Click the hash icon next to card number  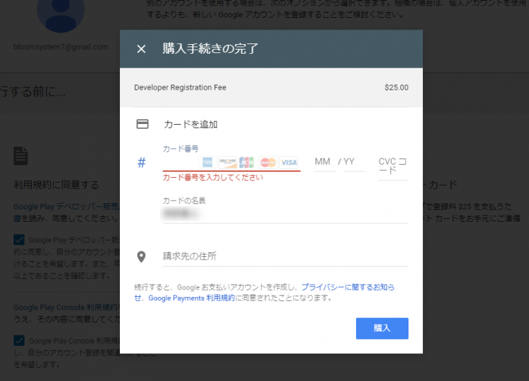[141, 163]
